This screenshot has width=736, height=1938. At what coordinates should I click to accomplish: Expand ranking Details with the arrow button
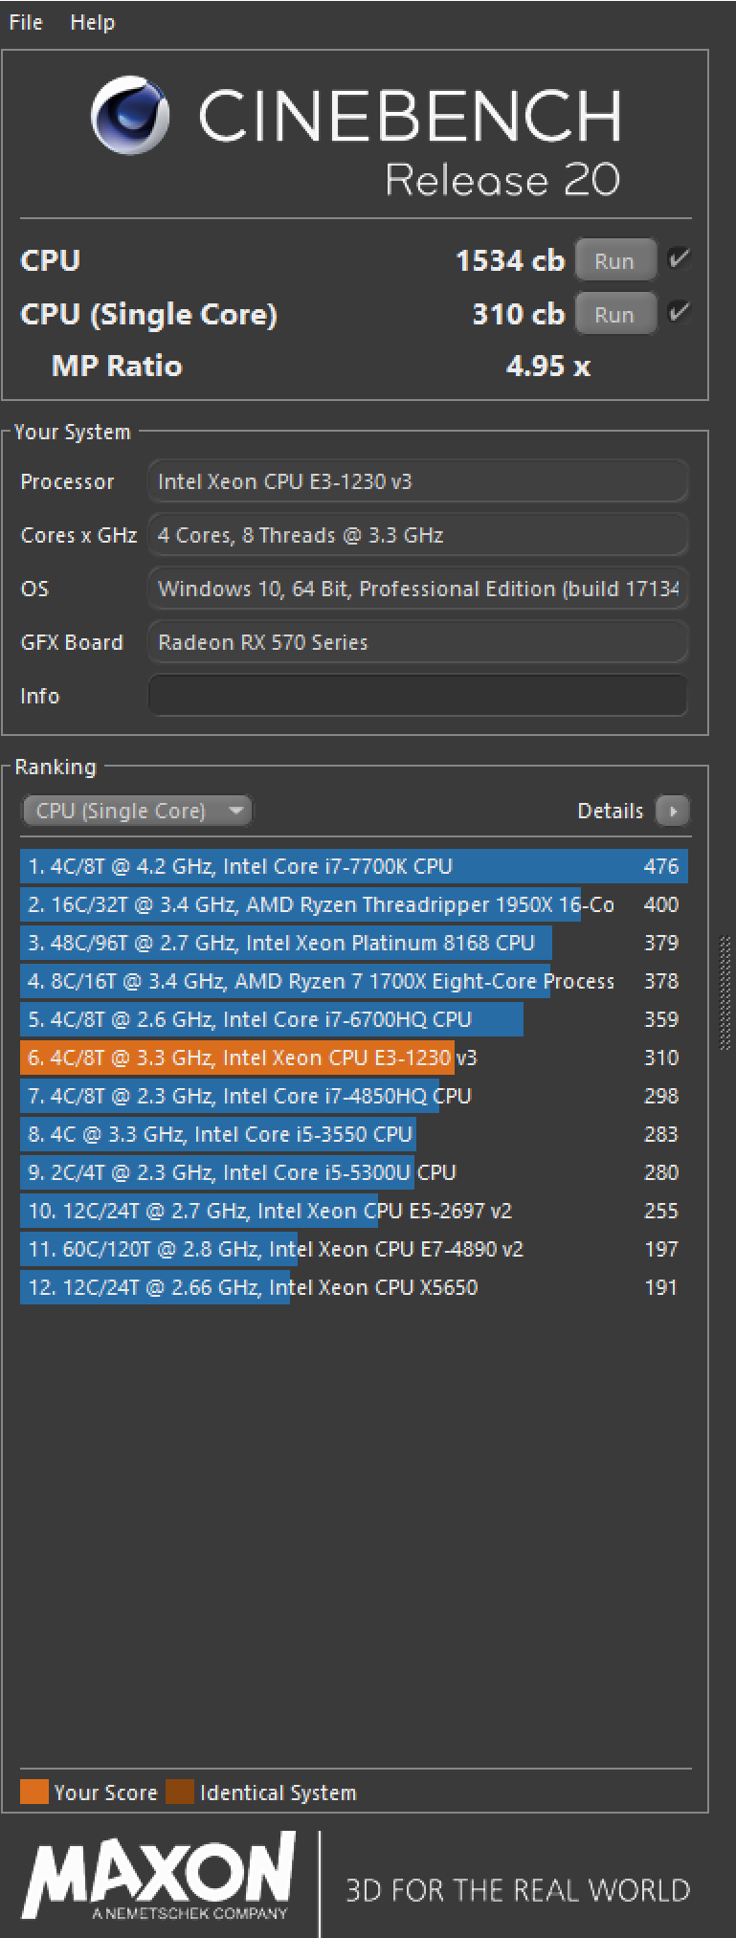[x=673, y=811]
